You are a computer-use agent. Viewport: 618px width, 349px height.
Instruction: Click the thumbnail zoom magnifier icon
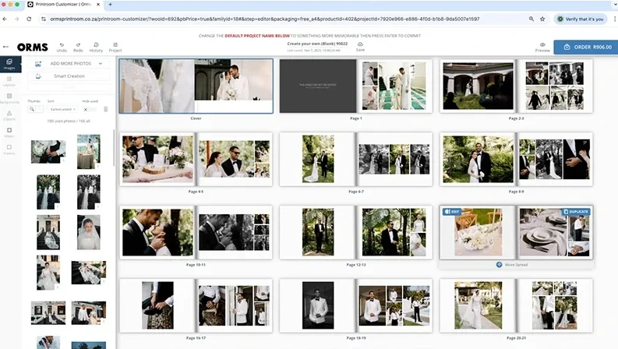point(34,109)
